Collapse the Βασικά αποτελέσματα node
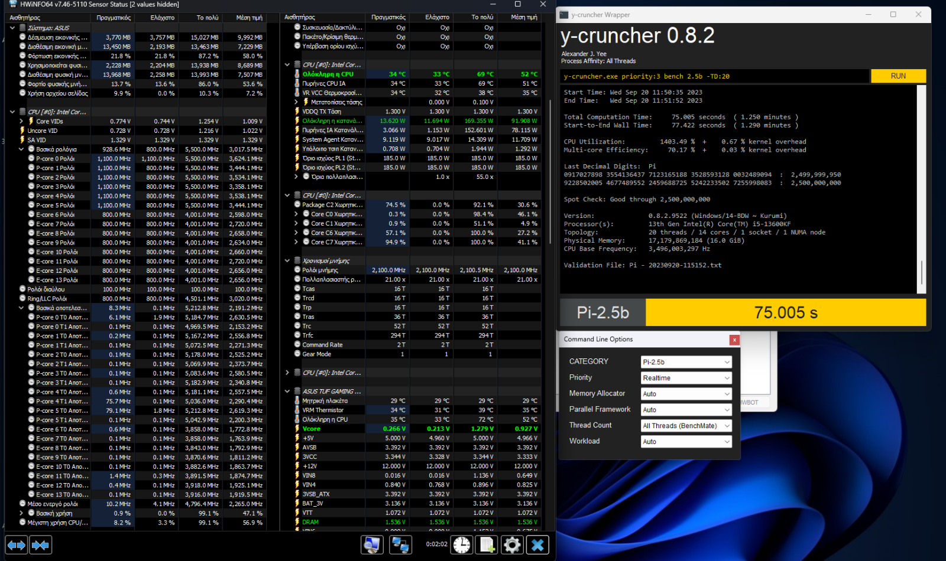Viewport: 946px width, 561px height. point(21,308)
